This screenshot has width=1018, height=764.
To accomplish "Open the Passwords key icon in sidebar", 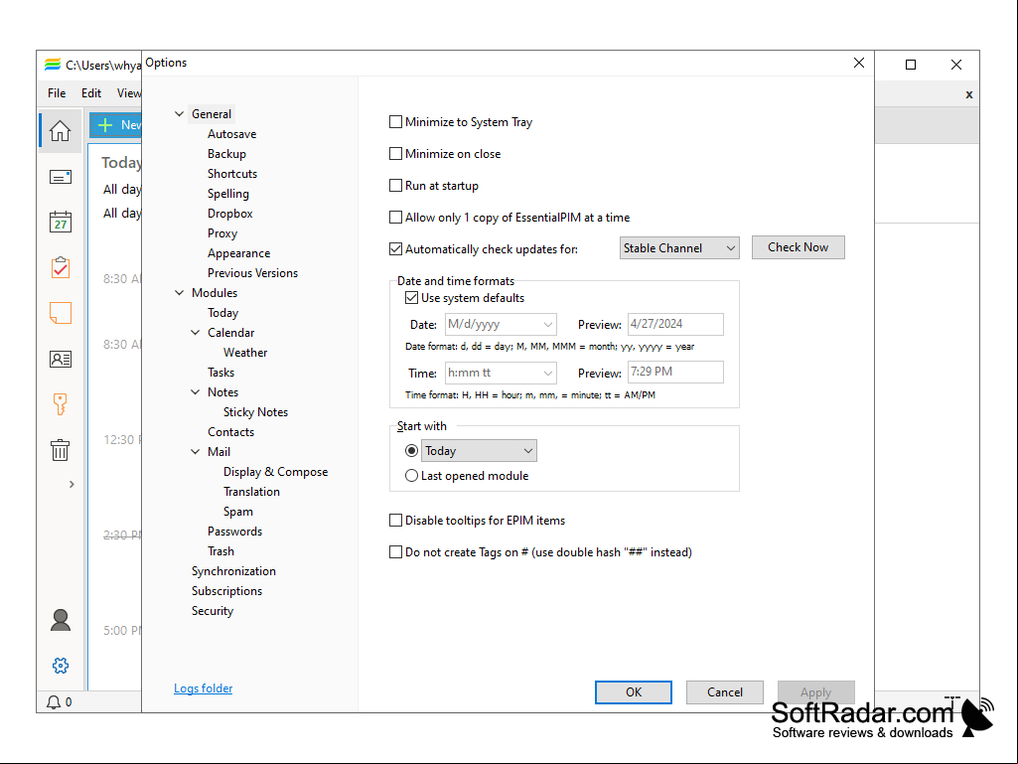I will coord(60,404).
